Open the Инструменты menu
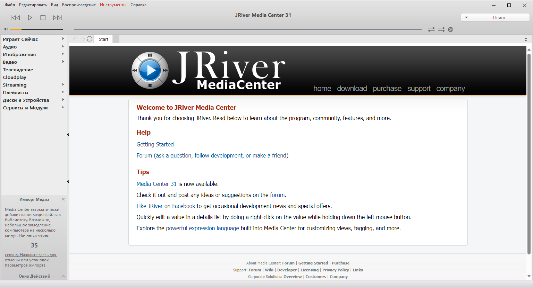This screenshot has height=288, width=533. tap(113, 5)
